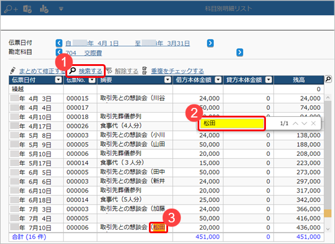Open 伝票No. column filter dropdown
The width and height of the screenshot is (335, 244).
click(x=92, y=80)
